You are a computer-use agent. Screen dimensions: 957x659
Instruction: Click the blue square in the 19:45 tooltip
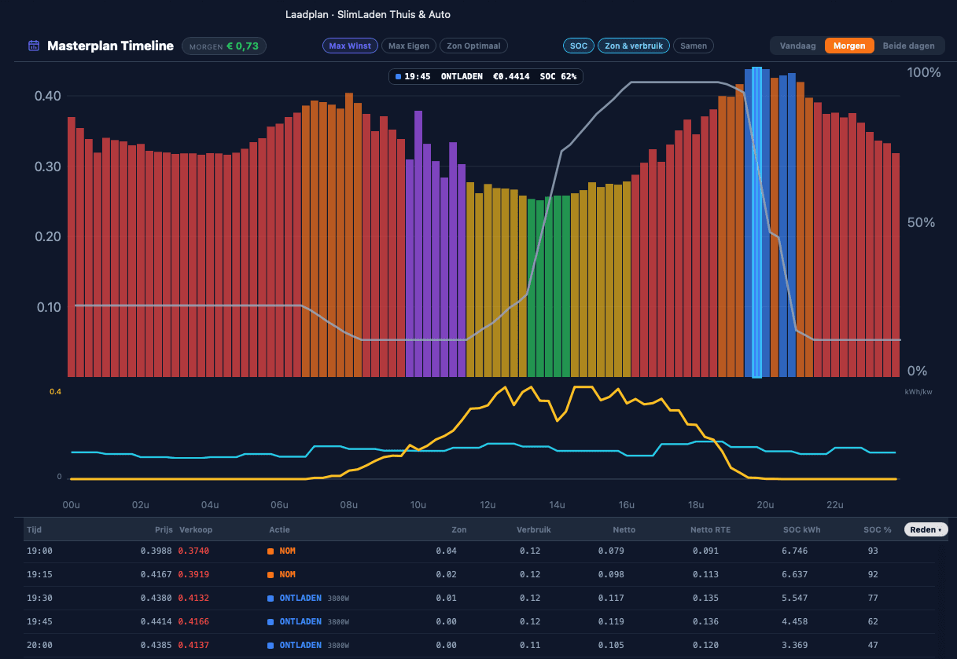(x=398, y=77)
